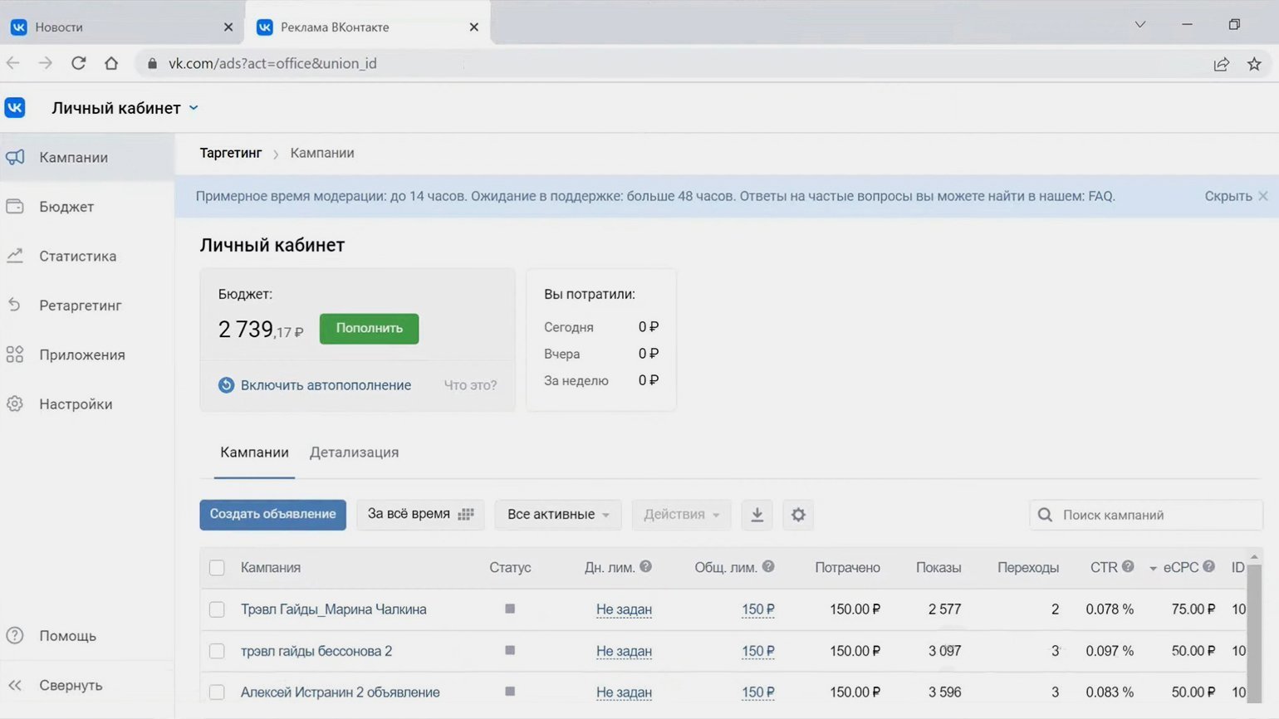This screenshot has width=1279, height=719.
Task: Open table column settings gear icon
Action: (x=798, y=515)
